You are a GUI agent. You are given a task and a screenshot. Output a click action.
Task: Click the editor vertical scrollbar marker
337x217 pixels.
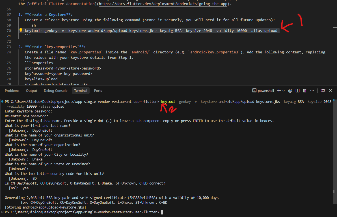(335, 27)
